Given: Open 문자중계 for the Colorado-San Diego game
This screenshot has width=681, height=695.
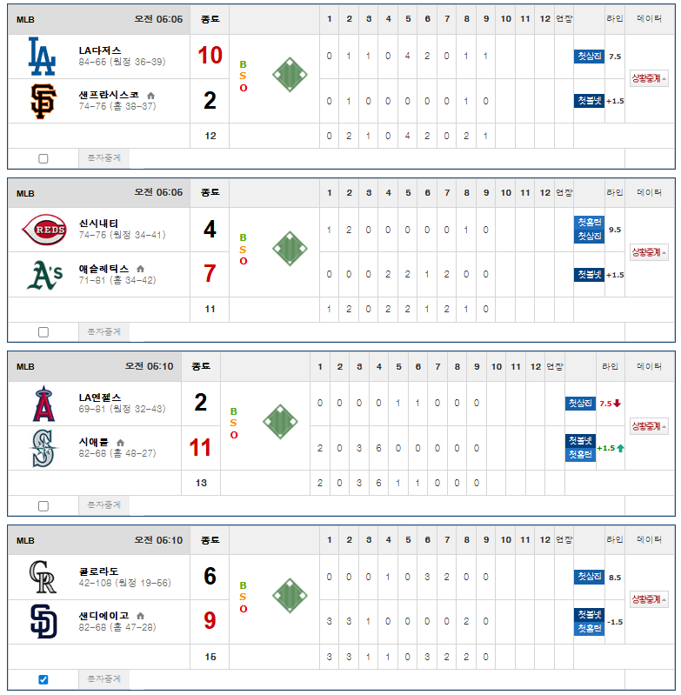Looking at the screenshot, I should 103,679.
